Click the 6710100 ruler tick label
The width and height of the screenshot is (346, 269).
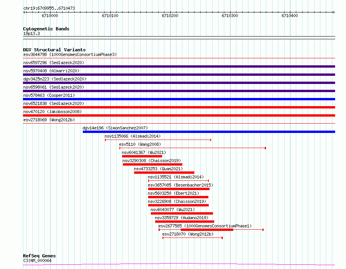110,16
